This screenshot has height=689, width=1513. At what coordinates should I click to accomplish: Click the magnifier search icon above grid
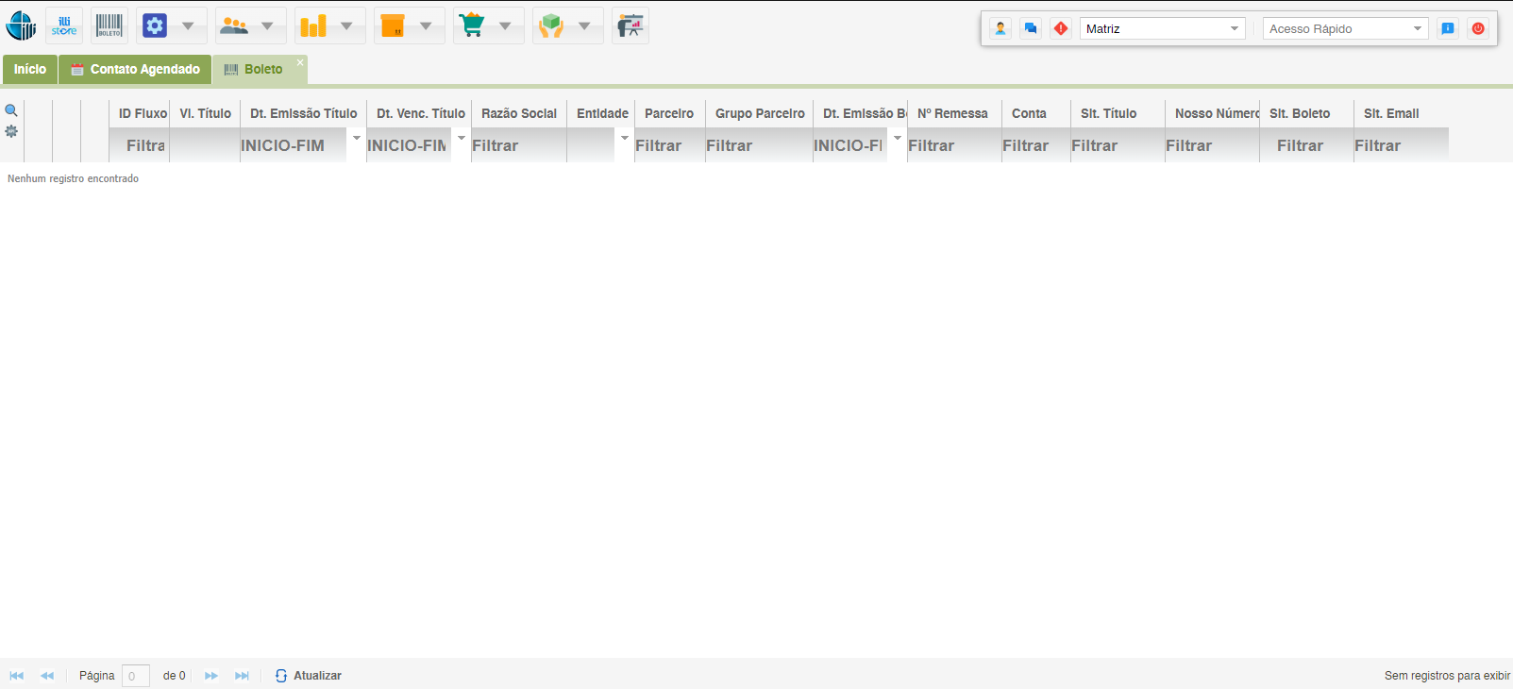11,110
